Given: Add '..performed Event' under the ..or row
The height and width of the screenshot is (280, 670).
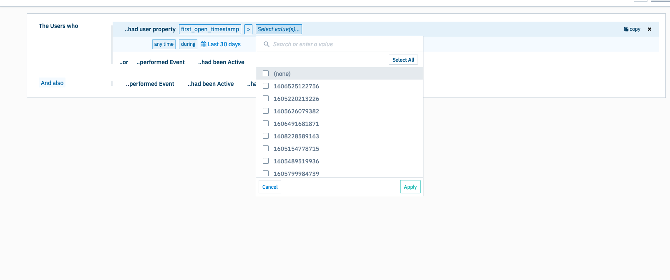Looking at the screenshot, I should coord(161,62).
